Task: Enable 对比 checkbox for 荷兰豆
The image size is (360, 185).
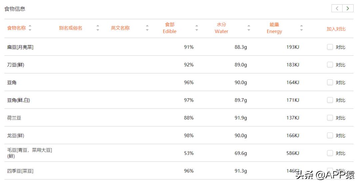Action: point(330,118)
